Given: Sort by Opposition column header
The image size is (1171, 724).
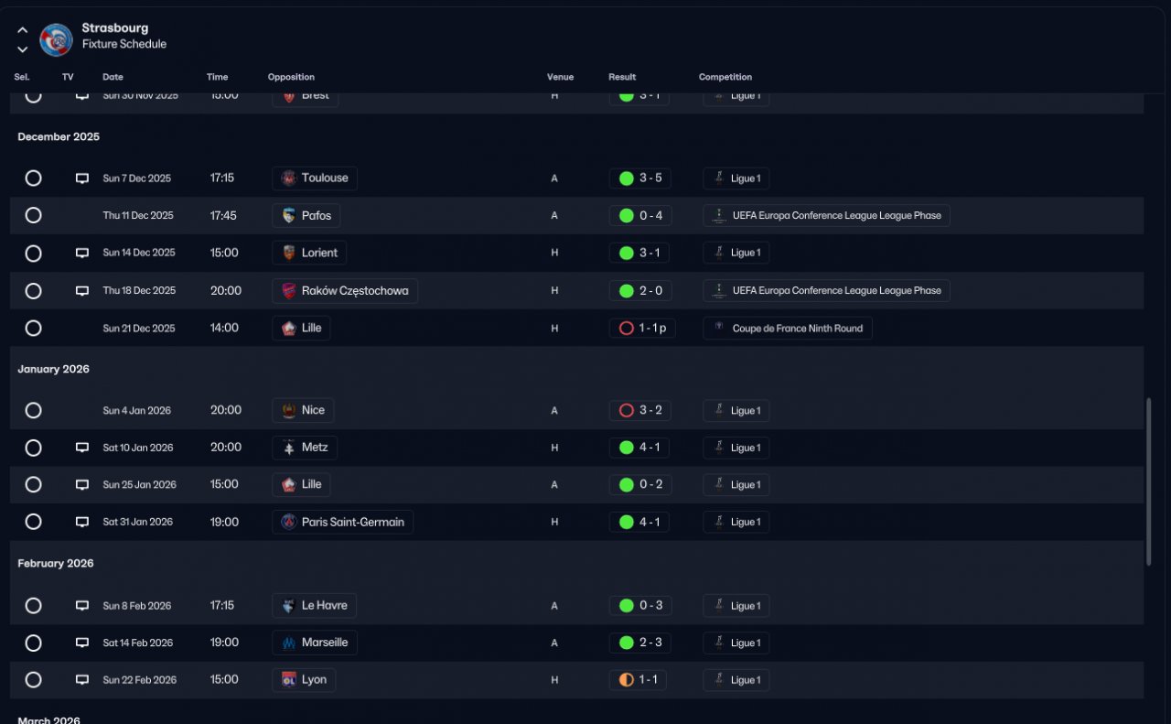Looking at the screenshot, I should pyautogui.click(x=291, y=77).
